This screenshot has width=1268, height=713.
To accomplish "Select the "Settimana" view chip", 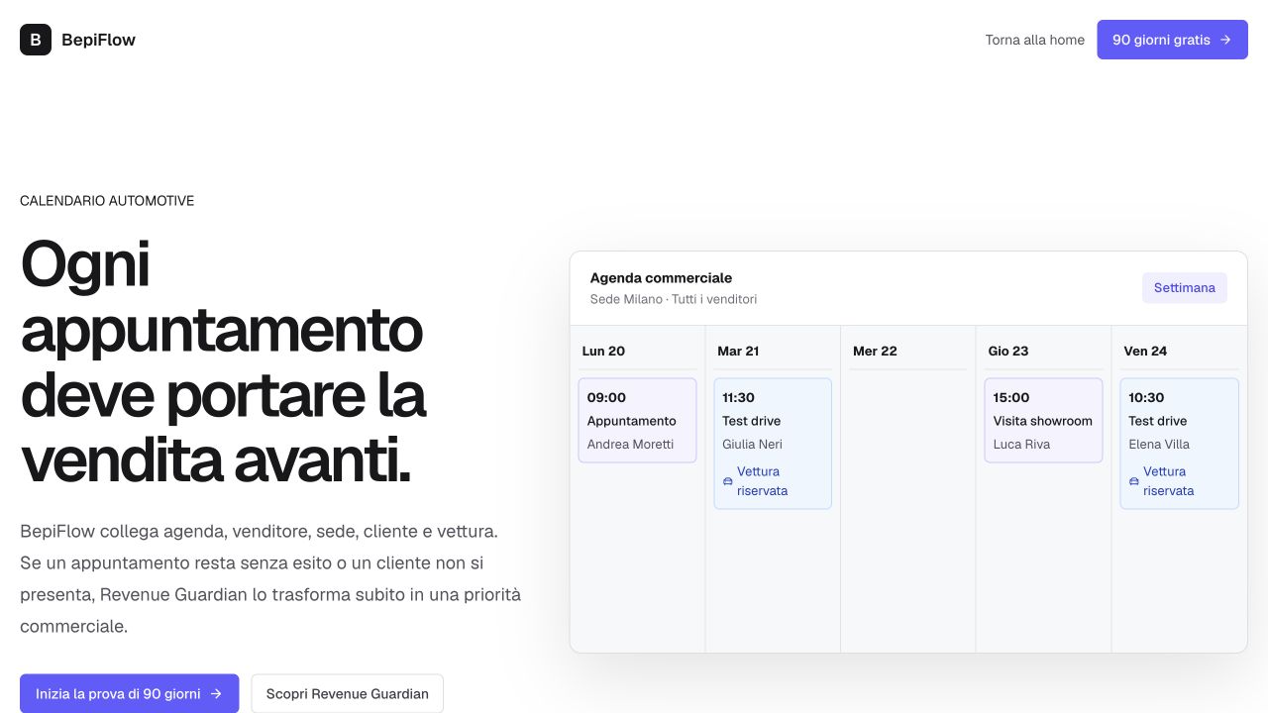I will pyautogui.click(x=1185, y=287).
